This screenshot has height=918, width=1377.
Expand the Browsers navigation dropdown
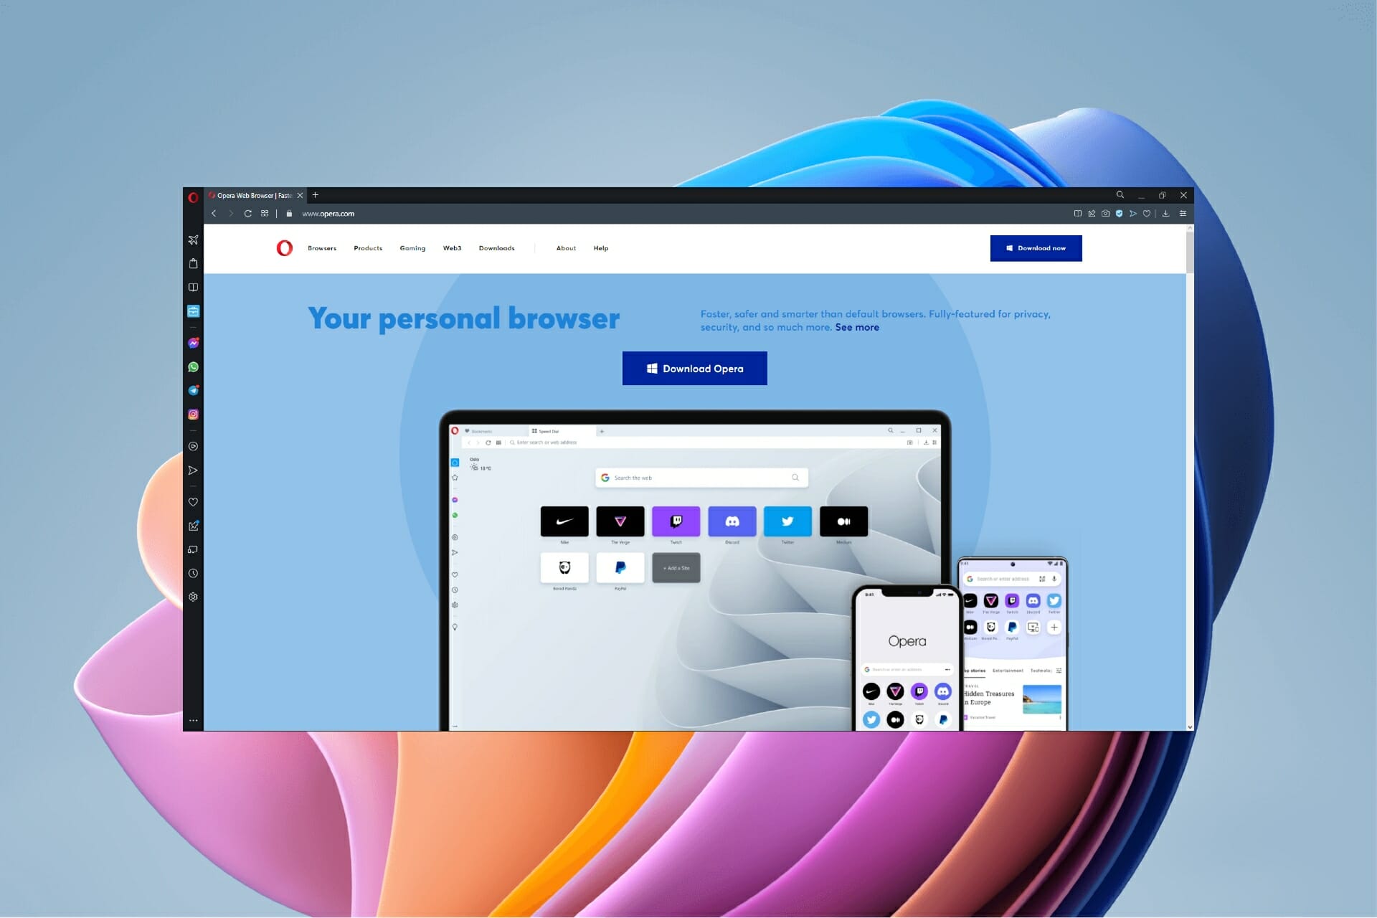click(x=323, y=248)
